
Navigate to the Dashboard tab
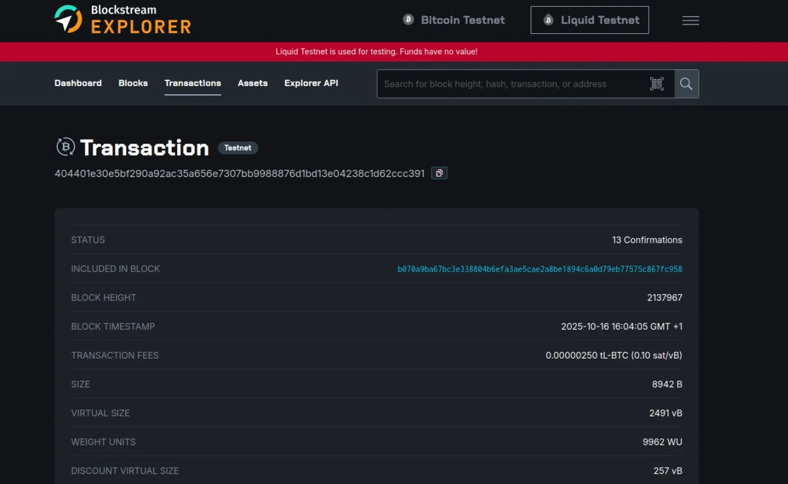coord(78,83)
